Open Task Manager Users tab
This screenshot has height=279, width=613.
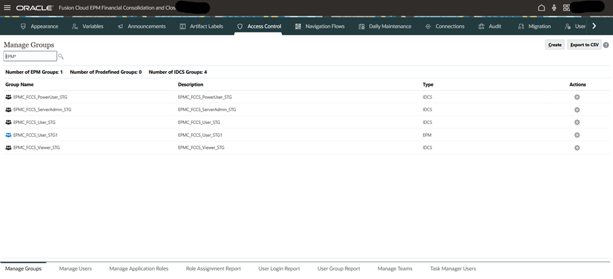click(x=453, y=268)
